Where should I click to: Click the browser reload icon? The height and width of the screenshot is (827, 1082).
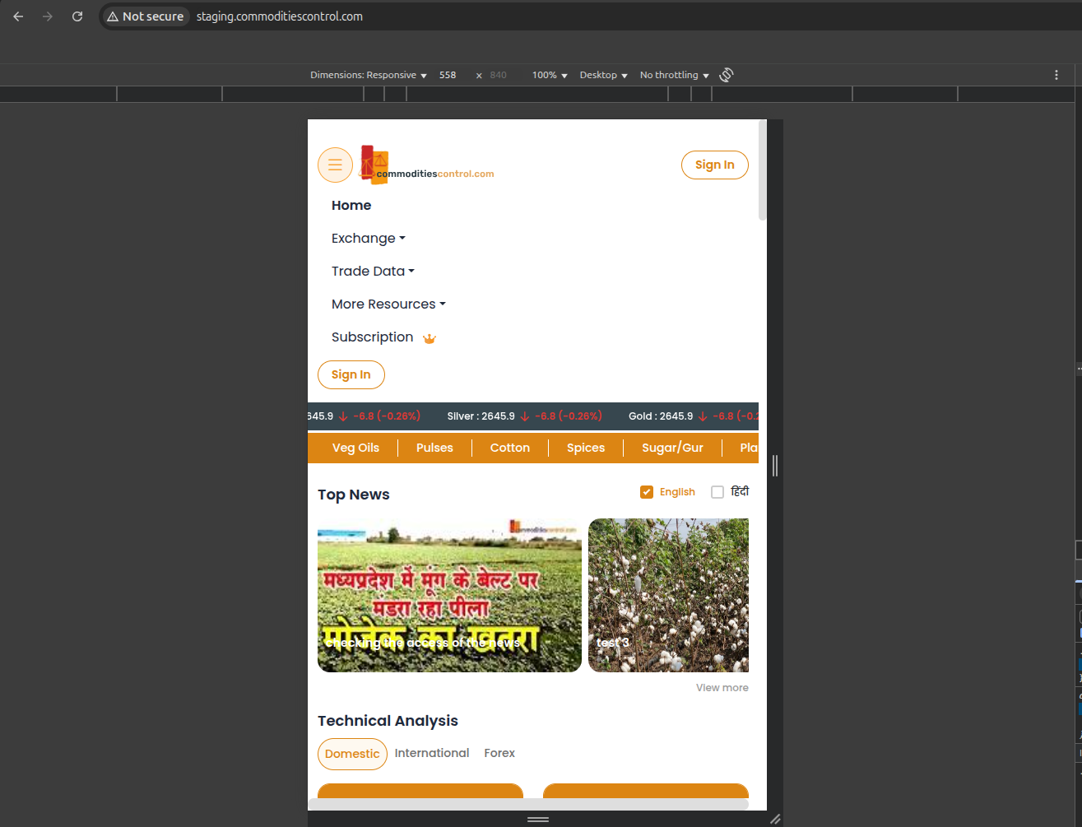pyautogui.click(x=77, y=16)
